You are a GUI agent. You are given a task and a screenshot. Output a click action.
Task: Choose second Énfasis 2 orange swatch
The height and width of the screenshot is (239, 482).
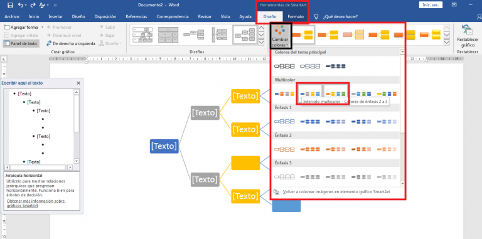click(310, 149)
